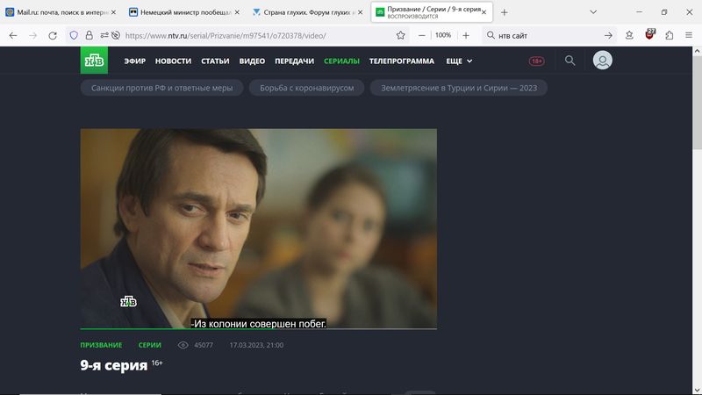The image size is (702, 395).
Task: Open the Борьба с коронавирусом topic
Action: click(x=306, y=88)
